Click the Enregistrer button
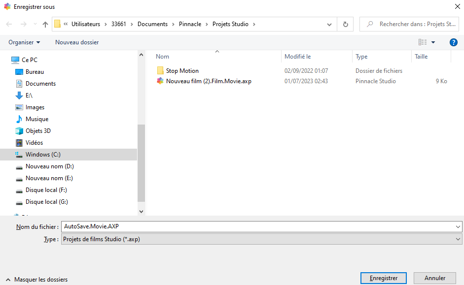The image size is (464, 285). pyautogui.click(x=384, y=278)
